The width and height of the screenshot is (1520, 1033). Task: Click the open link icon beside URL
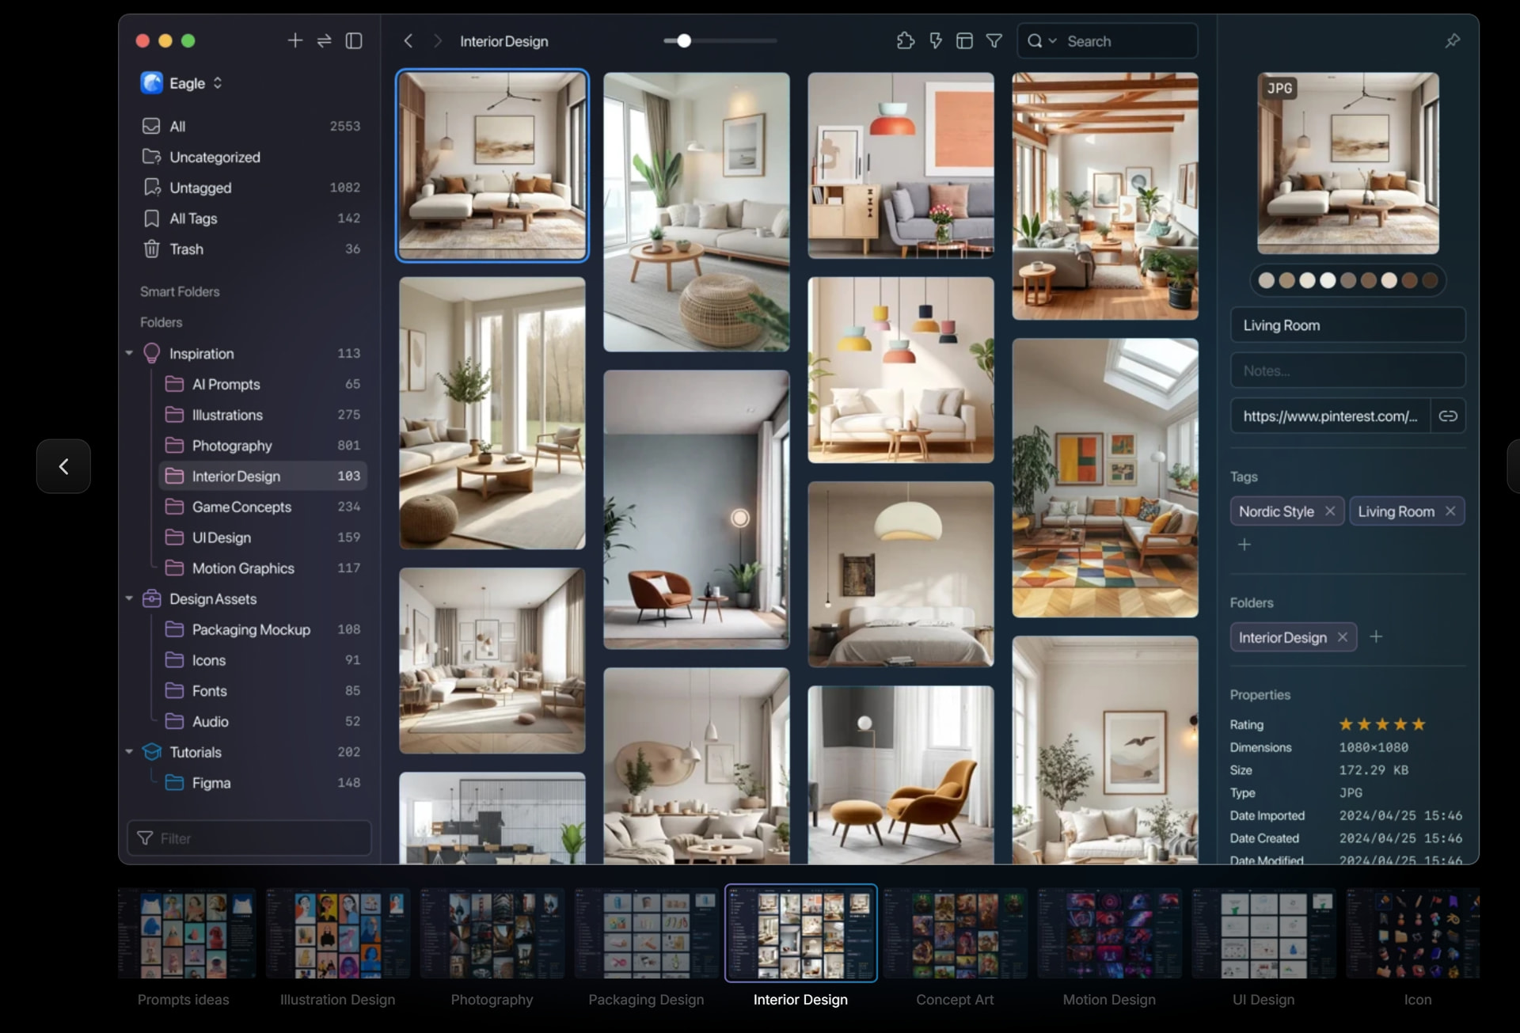(1448, 416)
